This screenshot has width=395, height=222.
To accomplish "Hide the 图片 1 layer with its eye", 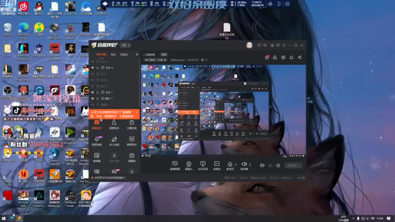I will 93,98.
